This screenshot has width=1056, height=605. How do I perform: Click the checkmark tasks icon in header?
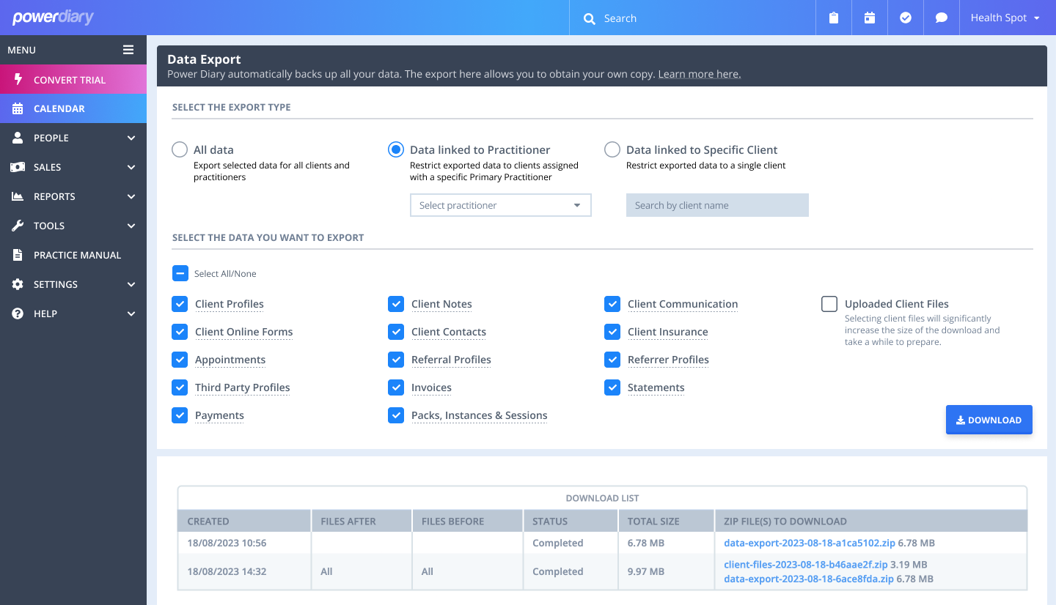906,18
